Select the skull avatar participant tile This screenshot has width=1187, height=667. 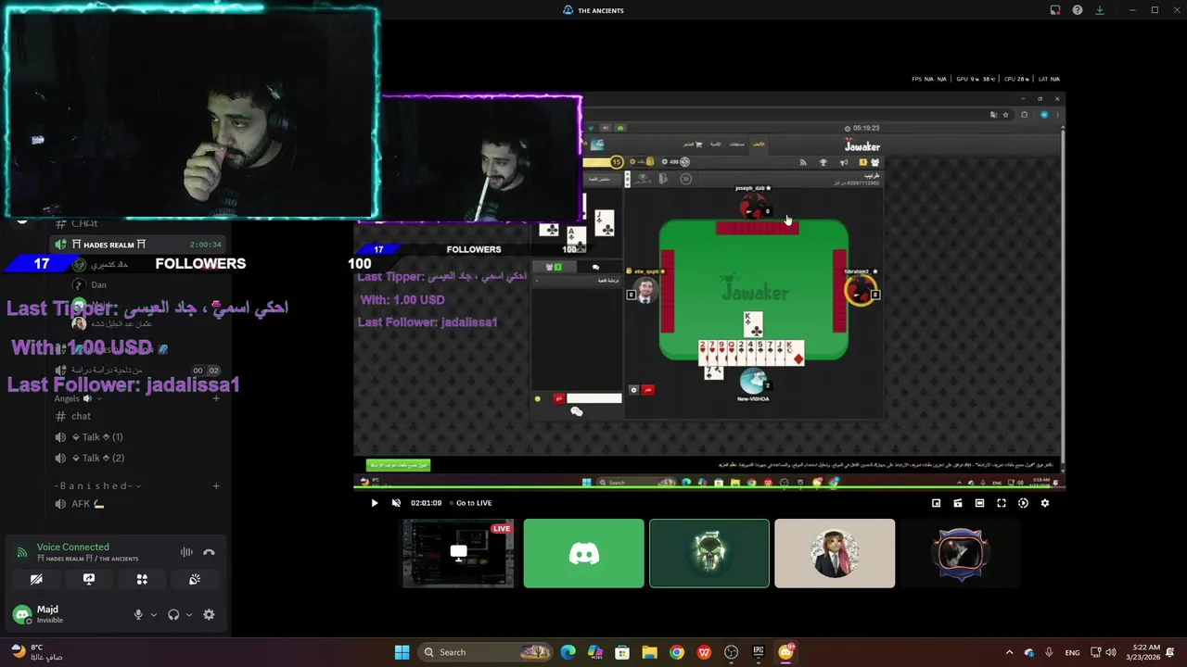709,553
